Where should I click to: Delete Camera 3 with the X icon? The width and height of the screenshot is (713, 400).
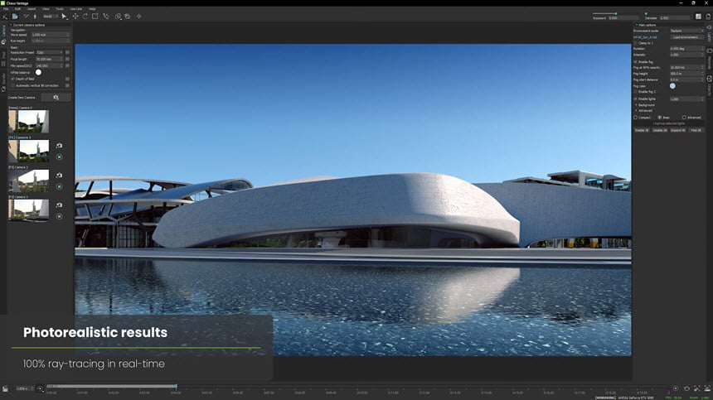[59, 217]
